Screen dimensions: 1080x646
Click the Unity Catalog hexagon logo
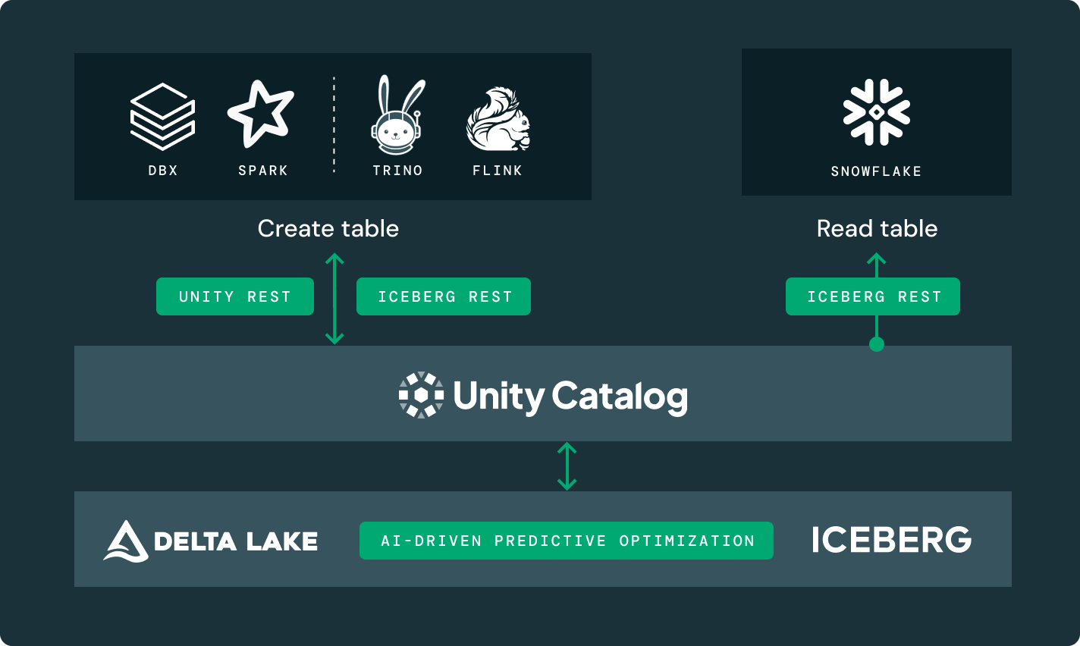421,395
